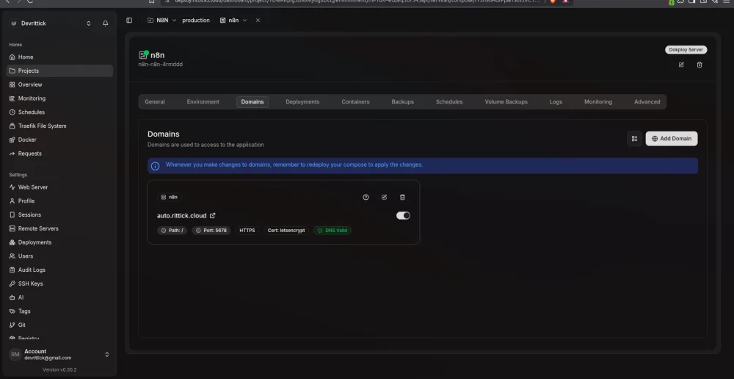Edit the n8n service name
The width and height of the screenshot is (734, 379).
[x=681, y=65]
